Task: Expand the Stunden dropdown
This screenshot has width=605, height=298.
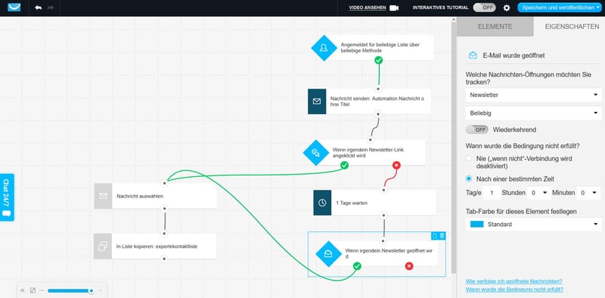Action: click(x=538, y=192)
